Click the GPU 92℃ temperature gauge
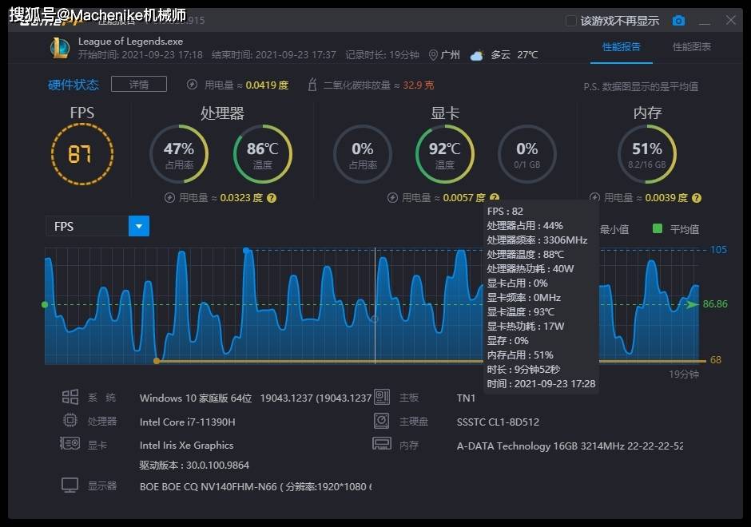 click(445, 154)
